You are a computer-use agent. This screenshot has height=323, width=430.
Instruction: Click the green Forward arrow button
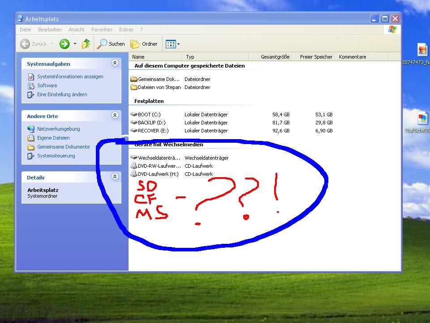64,44
